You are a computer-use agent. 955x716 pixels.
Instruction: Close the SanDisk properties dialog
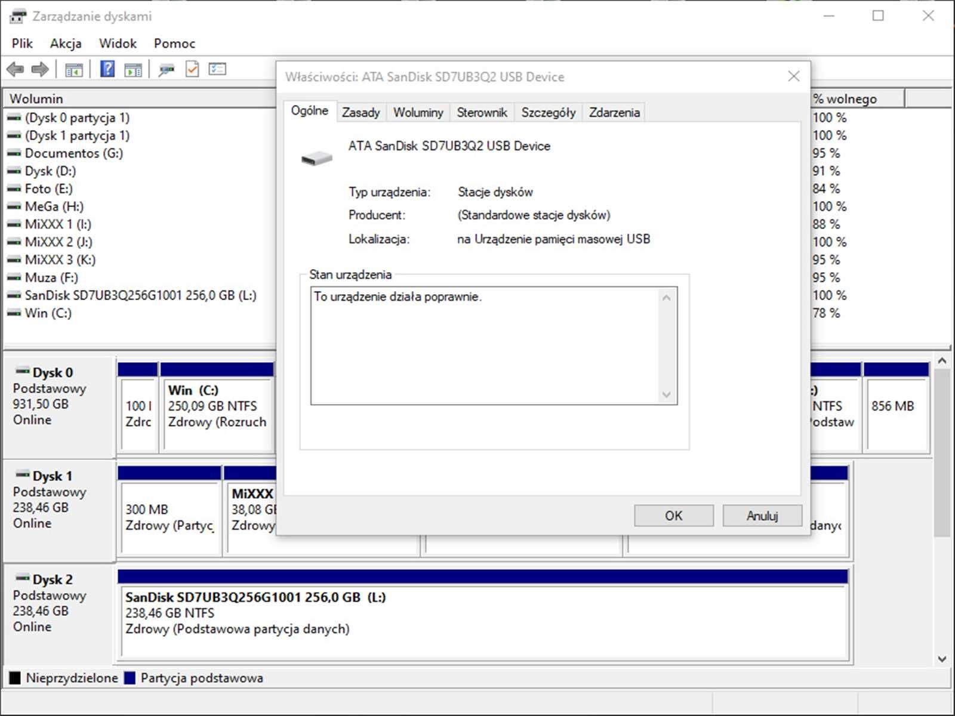[x=793, y=76]
